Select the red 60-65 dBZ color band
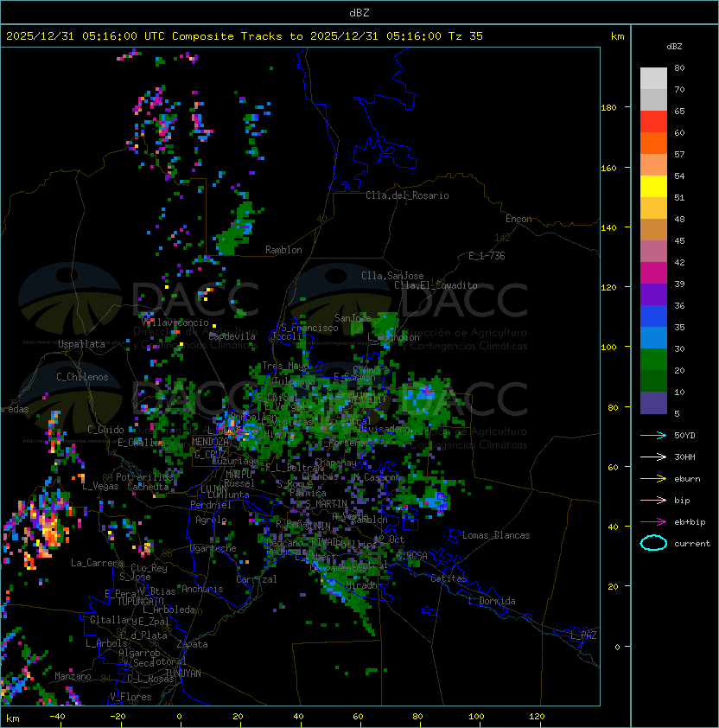This screenshot has height=728, width=719. click(x=653, y=122)
